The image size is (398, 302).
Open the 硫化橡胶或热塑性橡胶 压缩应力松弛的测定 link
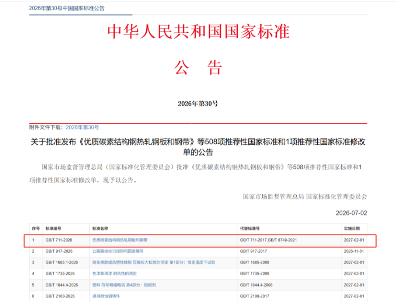tap(154, 262)
